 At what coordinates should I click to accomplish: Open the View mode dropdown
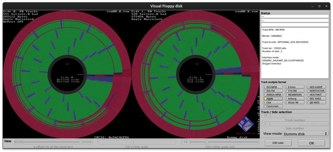click(x=305, y=134)
